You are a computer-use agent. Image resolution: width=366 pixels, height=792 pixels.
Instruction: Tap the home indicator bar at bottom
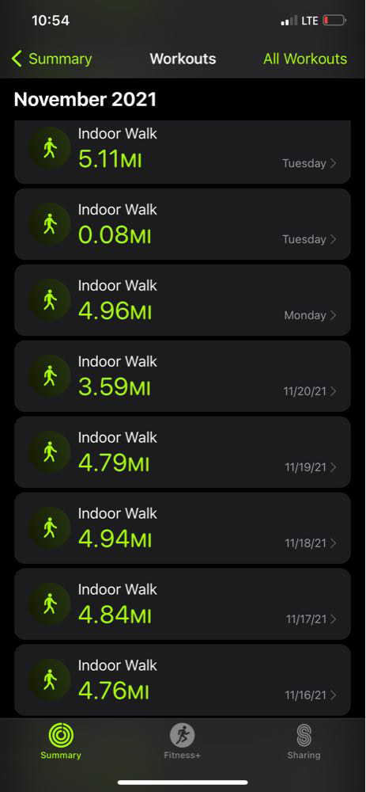(x=183, y=782)
